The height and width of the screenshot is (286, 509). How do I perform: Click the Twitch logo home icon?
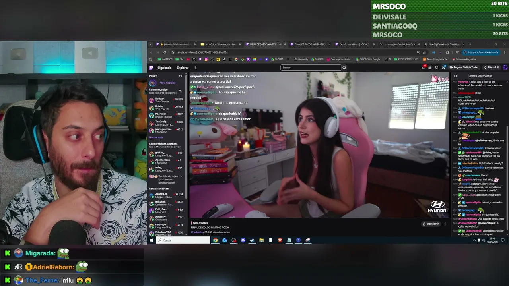click(151, 68)
